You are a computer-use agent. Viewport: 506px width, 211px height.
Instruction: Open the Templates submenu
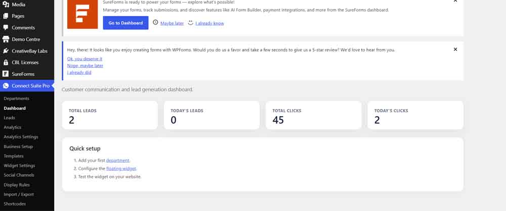14,156
